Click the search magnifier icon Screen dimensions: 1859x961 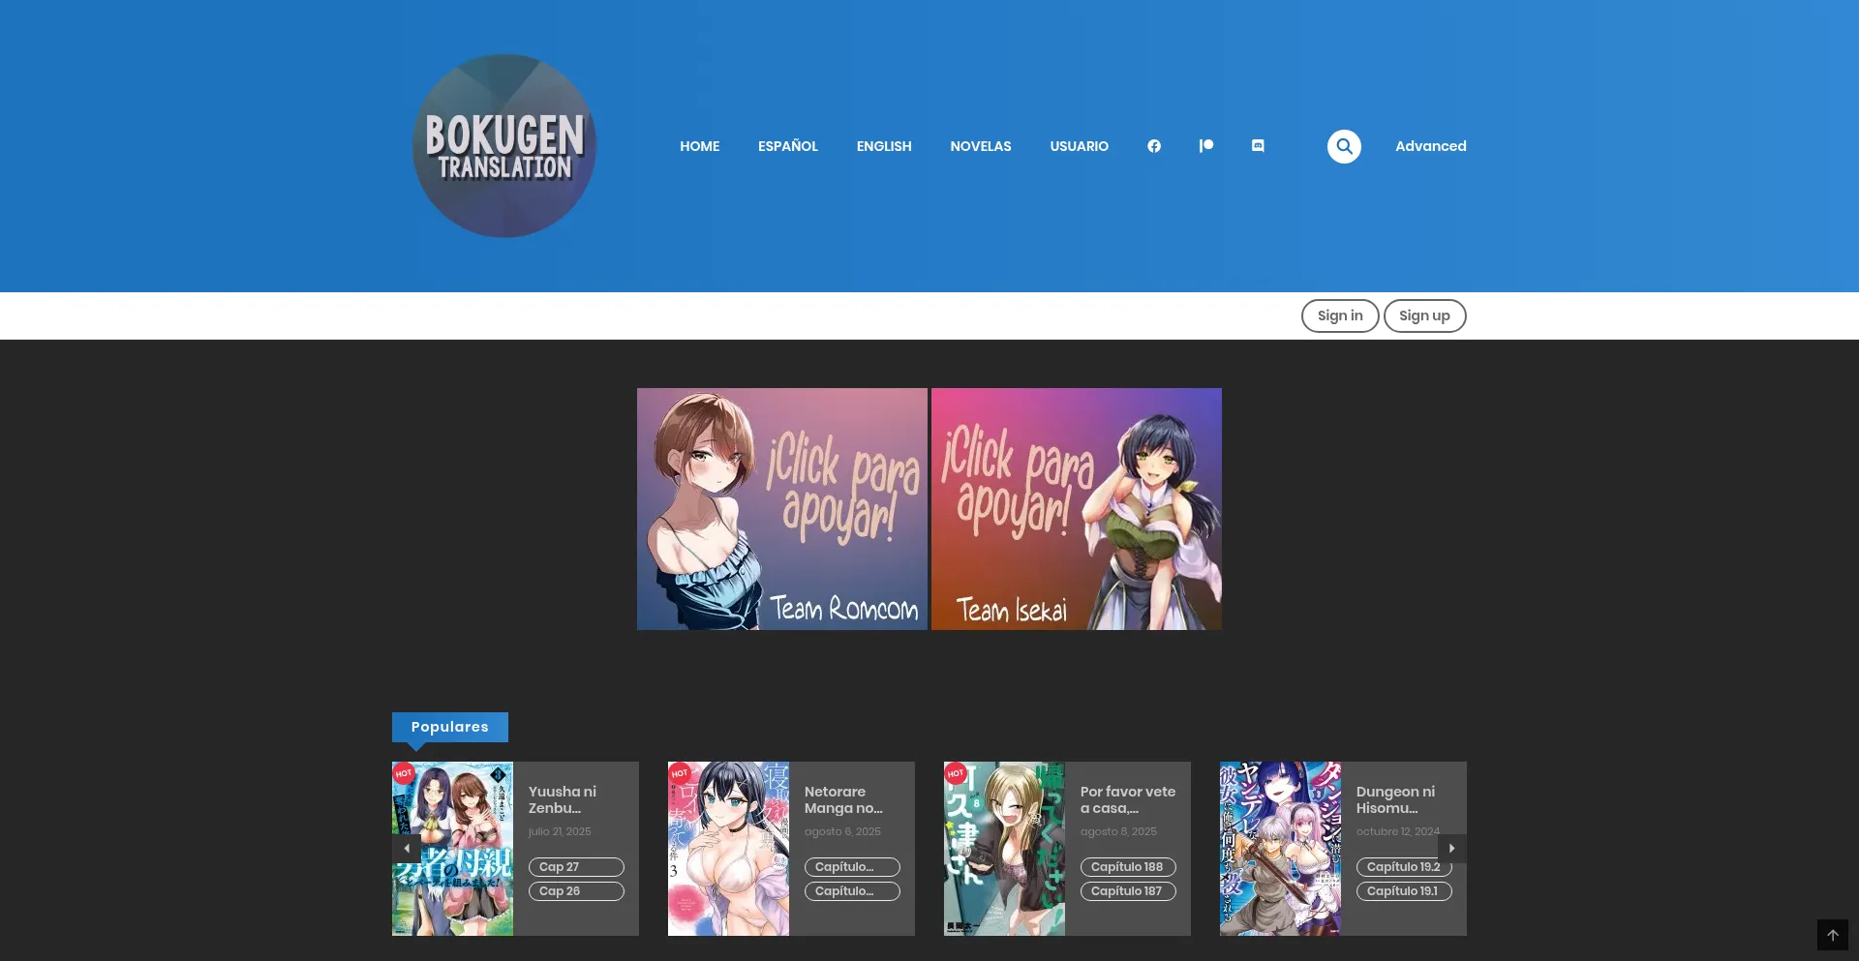(1344, 146)
